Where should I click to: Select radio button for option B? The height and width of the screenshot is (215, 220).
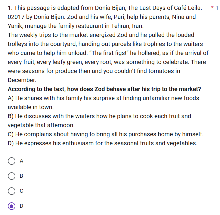pos(12,176)
